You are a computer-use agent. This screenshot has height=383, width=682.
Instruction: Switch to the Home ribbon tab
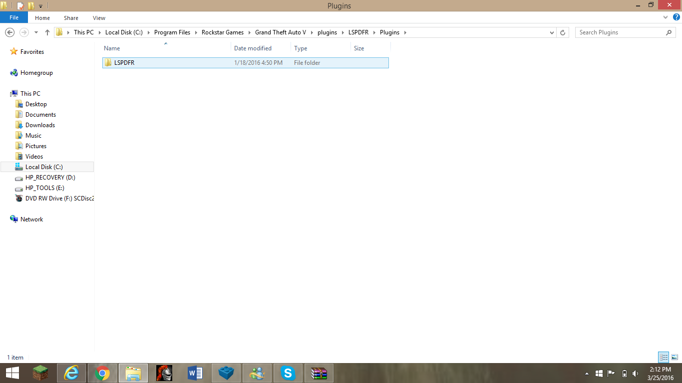coord(42,18)
